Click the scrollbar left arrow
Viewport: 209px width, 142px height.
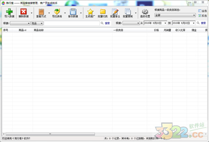click(4, 134)
